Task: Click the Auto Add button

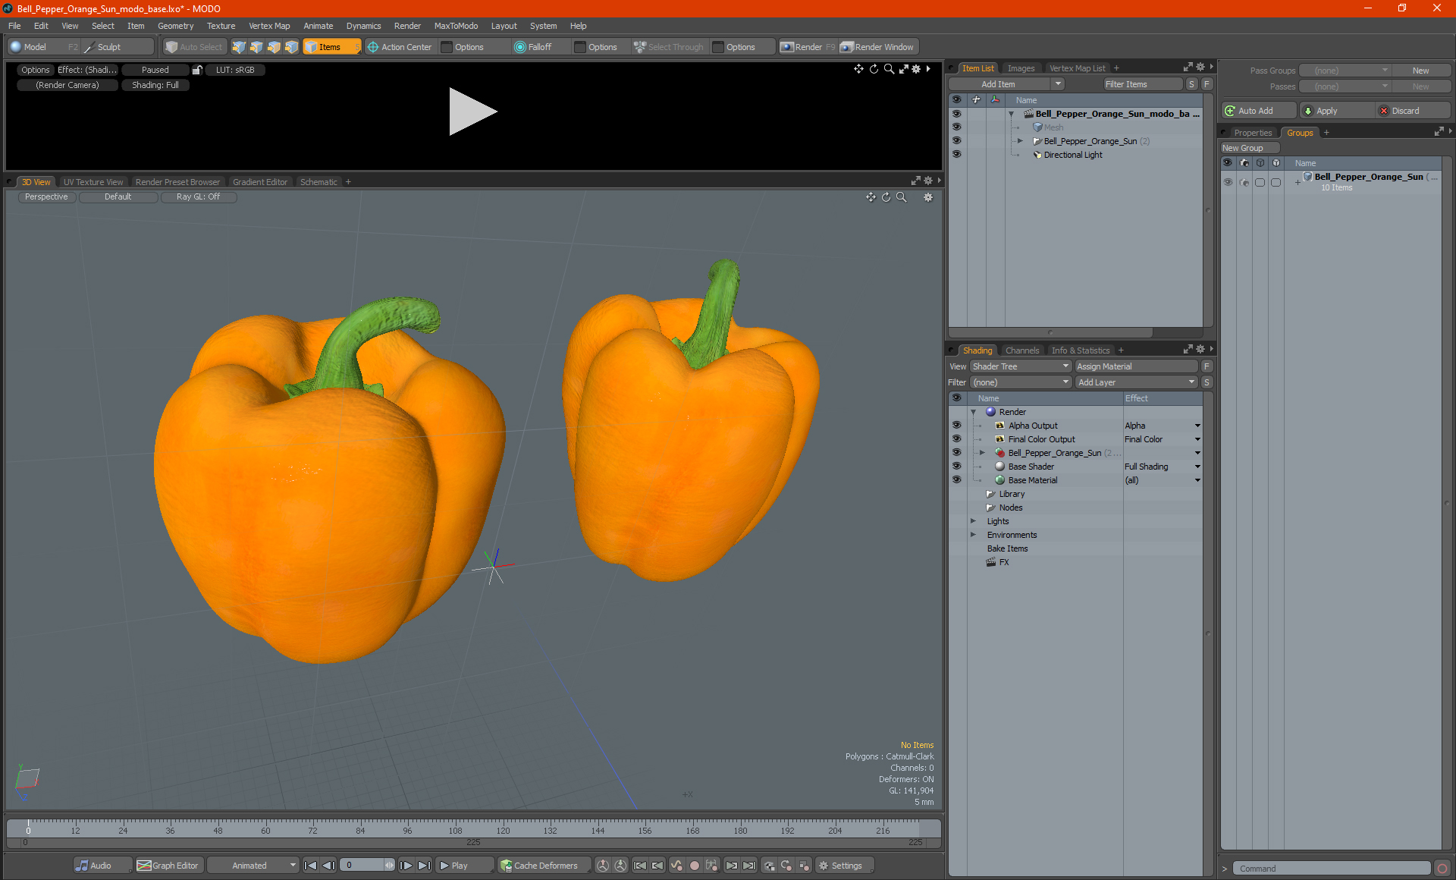Action: coord(1257,111)
